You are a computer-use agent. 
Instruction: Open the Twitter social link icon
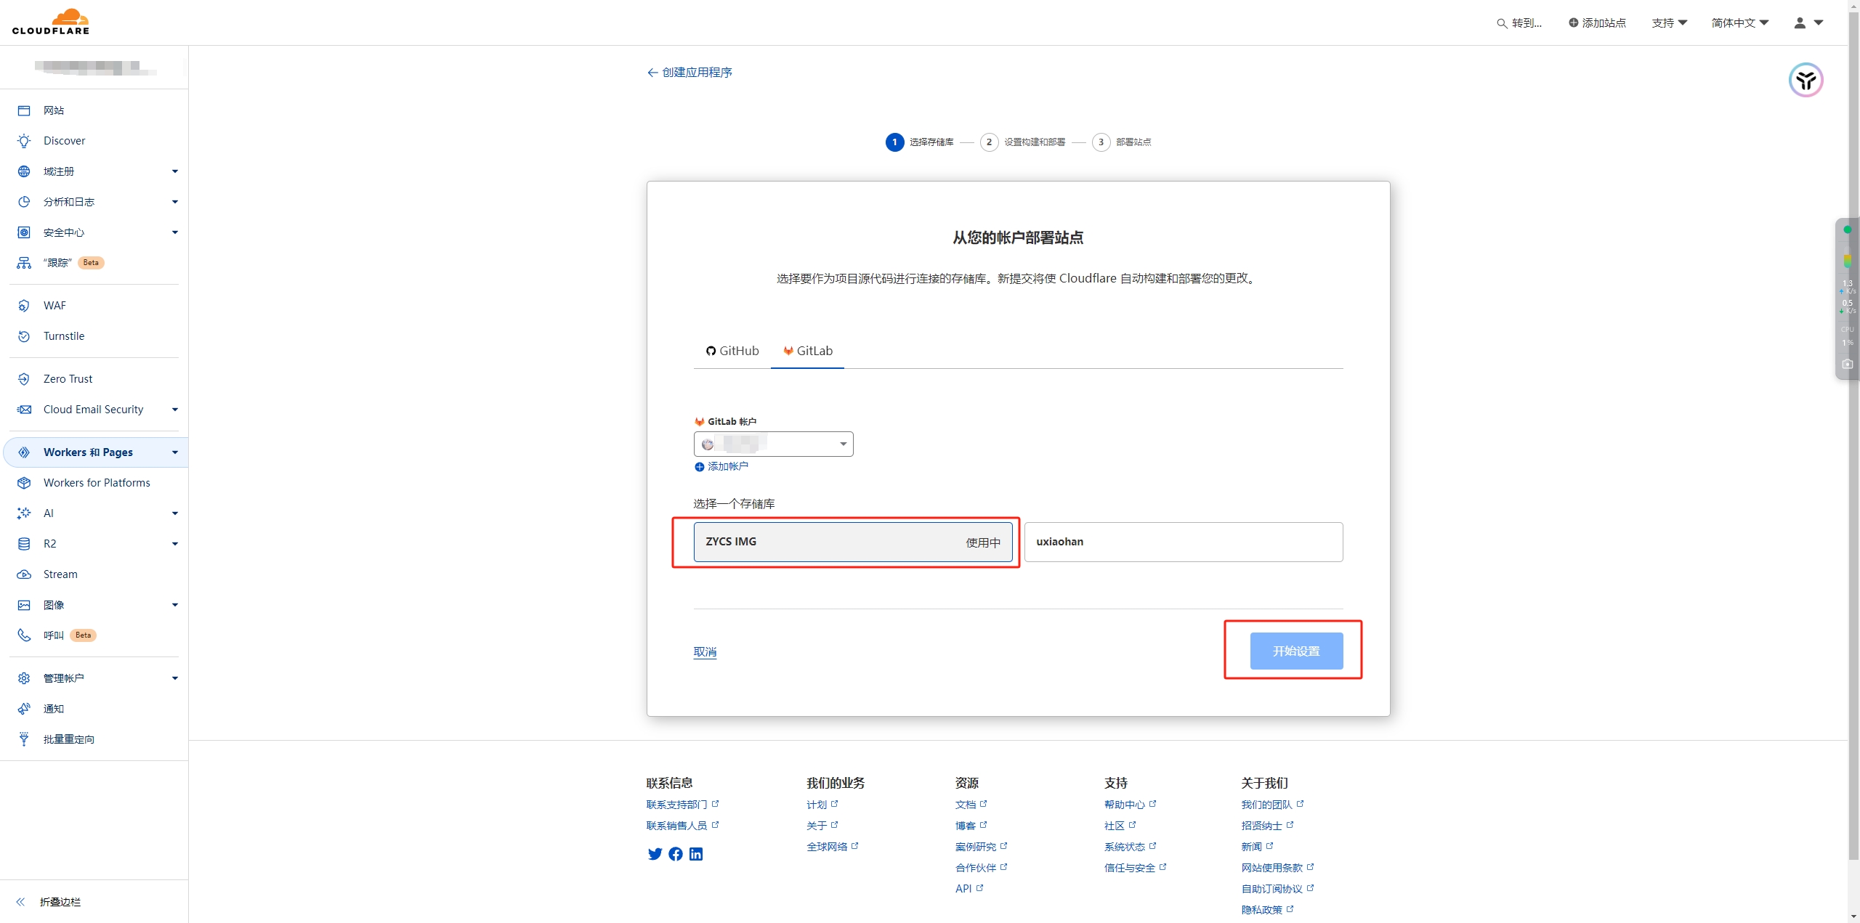tap(655, 854)
